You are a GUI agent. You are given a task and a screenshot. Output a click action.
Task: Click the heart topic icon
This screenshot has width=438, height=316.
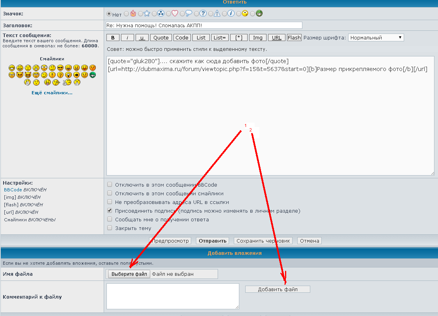[175, 14]
